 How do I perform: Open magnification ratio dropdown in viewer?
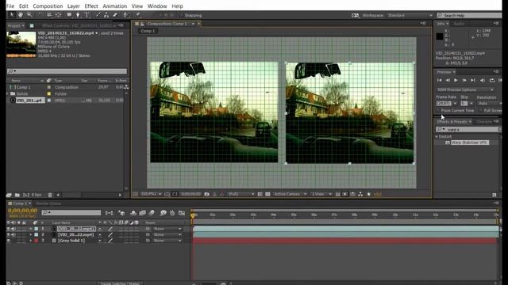pos(151,194)
